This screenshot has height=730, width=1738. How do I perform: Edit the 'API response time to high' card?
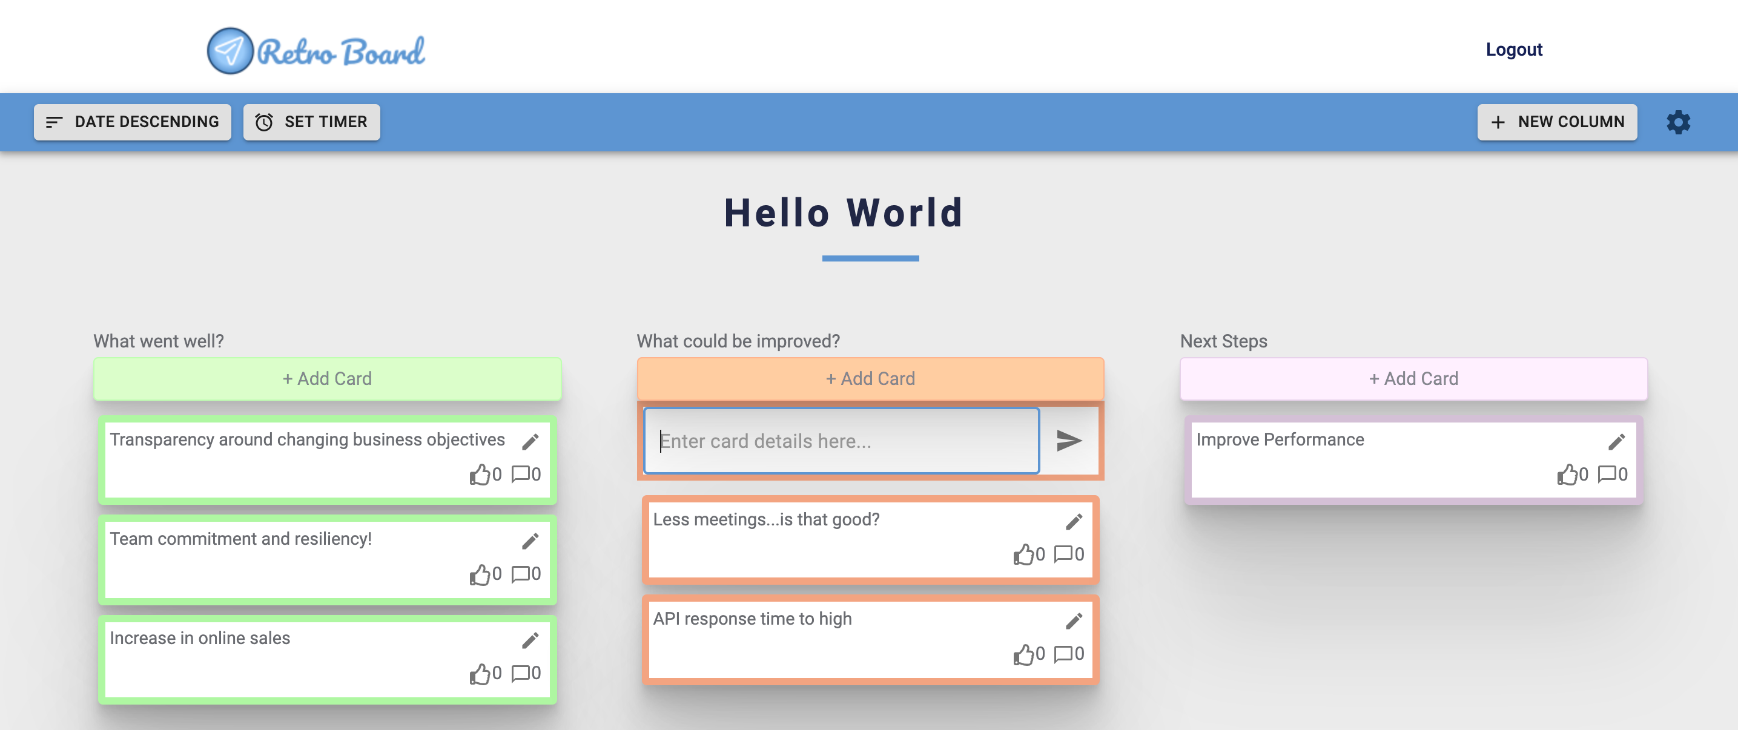pyautogui.click(x=1074, y=620)
